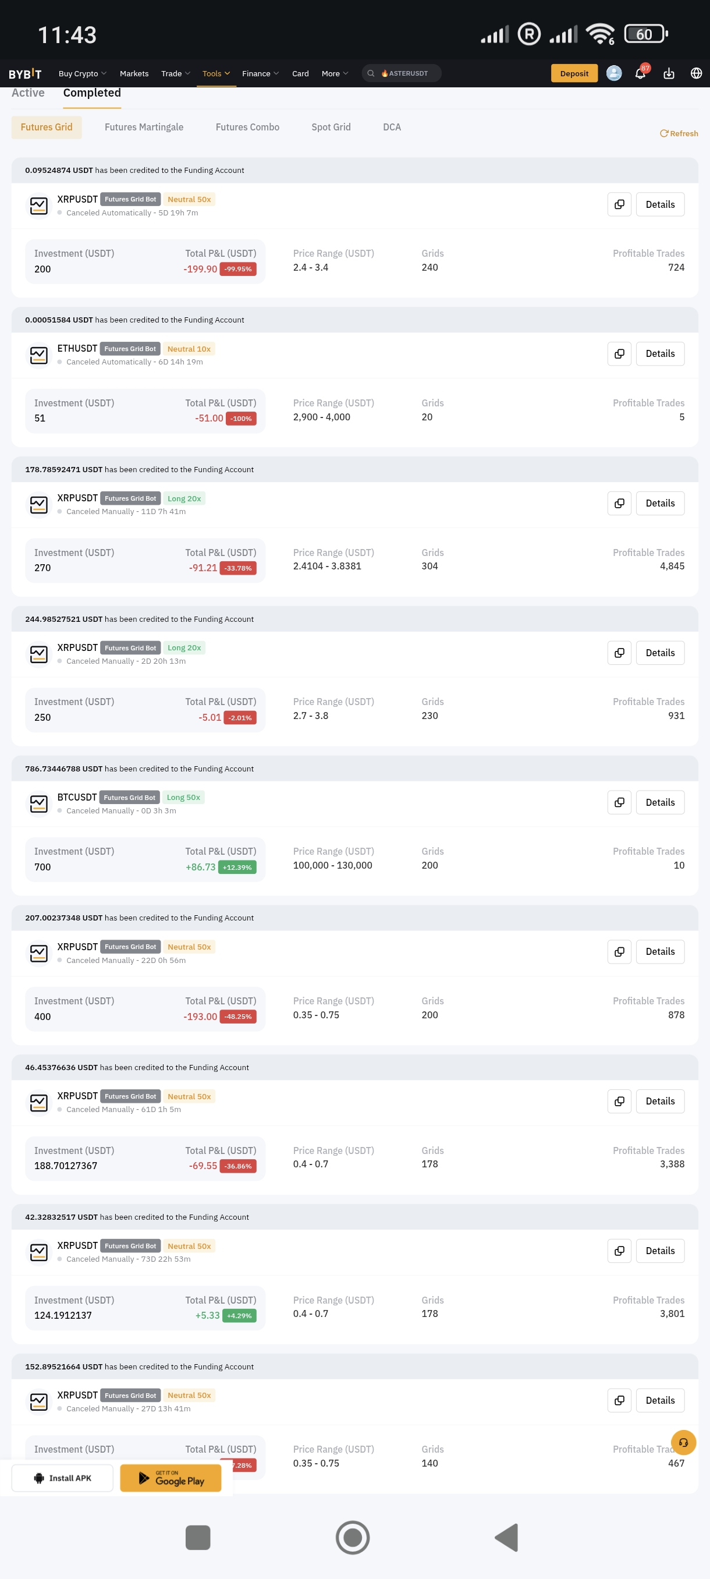Image resolution: width=710 pixels, height=1579 pixels.
Task: Select the Futures Martingale tab
Action: point(144,128)
